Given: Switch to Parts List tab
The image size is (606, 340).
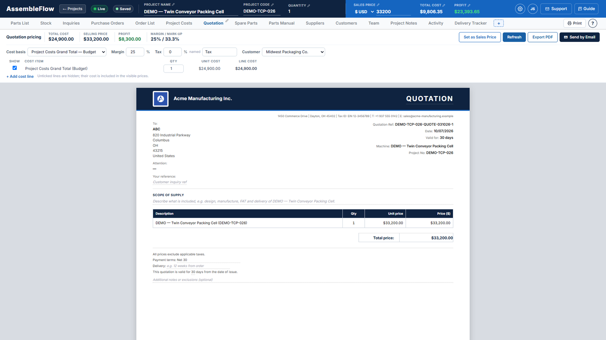Looking at the screenshot, I should pyautogui.click(x=20, y=23).
